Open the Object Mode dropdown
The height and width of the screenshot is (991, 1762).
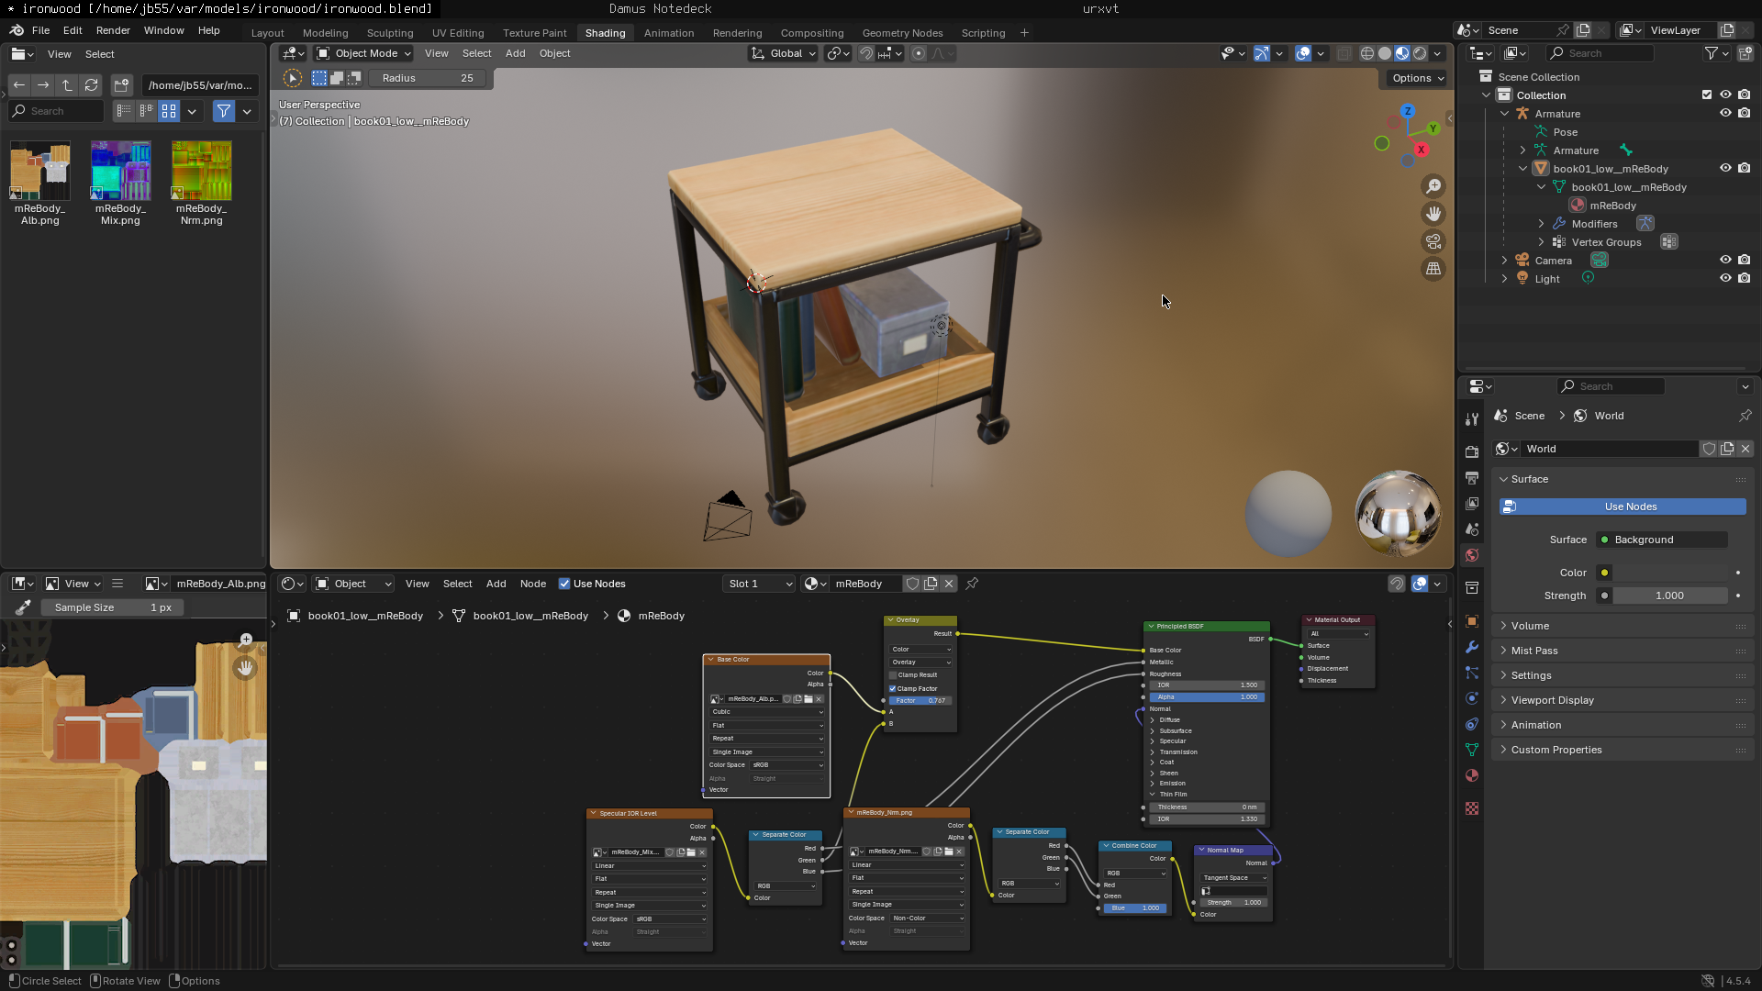[x=364, y=53]
